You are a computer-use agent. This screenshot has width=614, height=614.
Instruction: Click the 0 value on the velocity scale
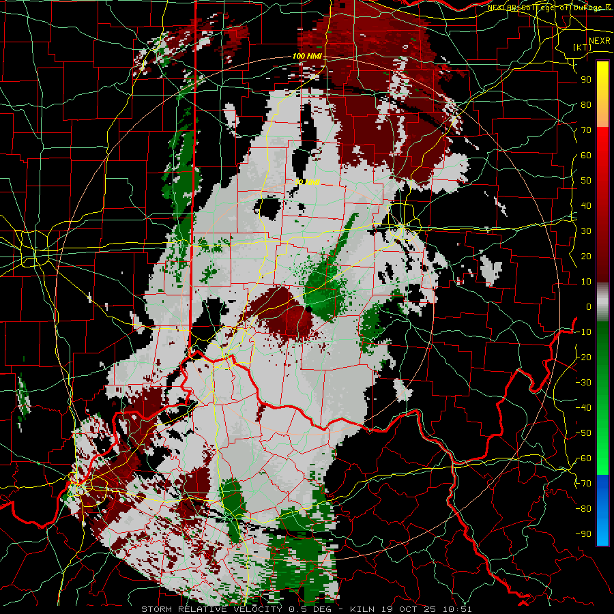coord(589,307)
